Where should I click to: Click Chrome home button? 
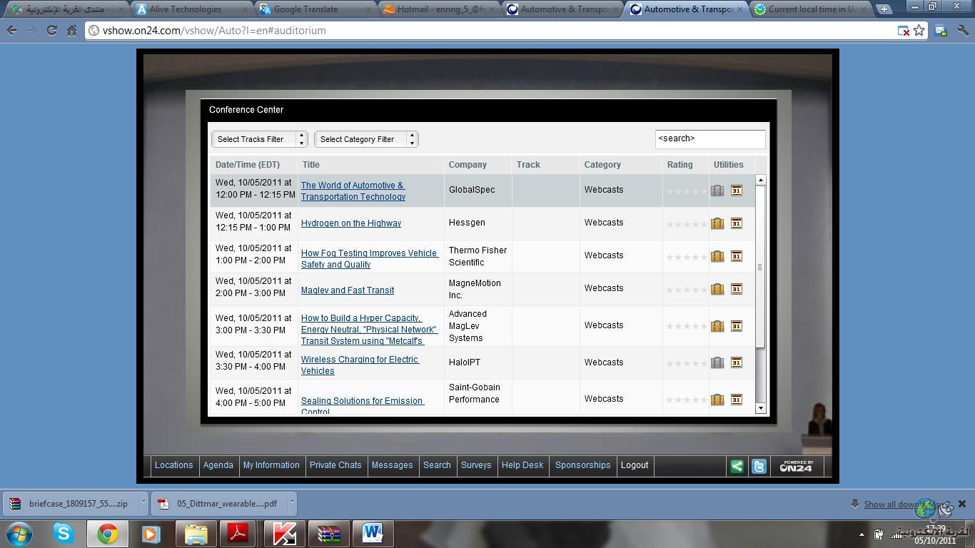tap(71, 31)
